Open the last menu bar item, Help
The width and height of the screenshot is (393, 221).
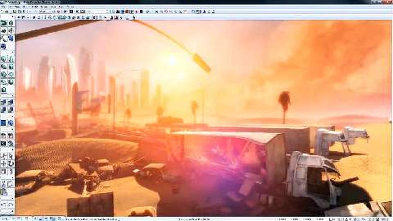[70, 6]
